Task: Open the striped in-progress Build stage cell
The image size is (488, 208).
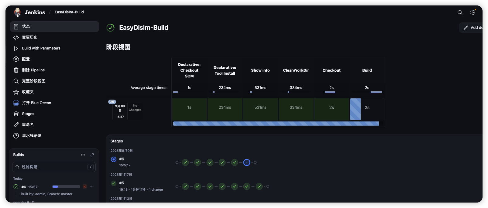Action: (367, 109)
